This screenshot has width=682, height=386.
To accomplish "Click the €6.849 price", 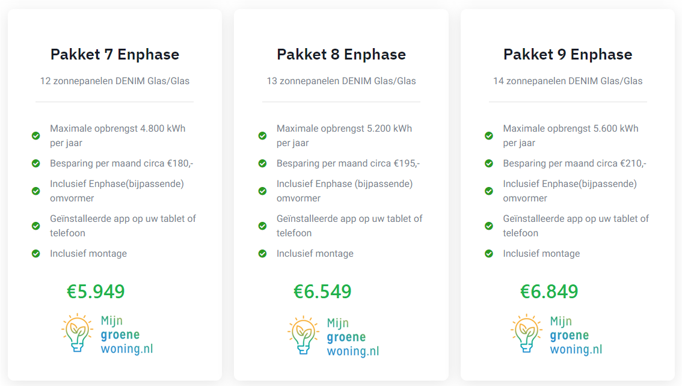I will pos(549,292).
